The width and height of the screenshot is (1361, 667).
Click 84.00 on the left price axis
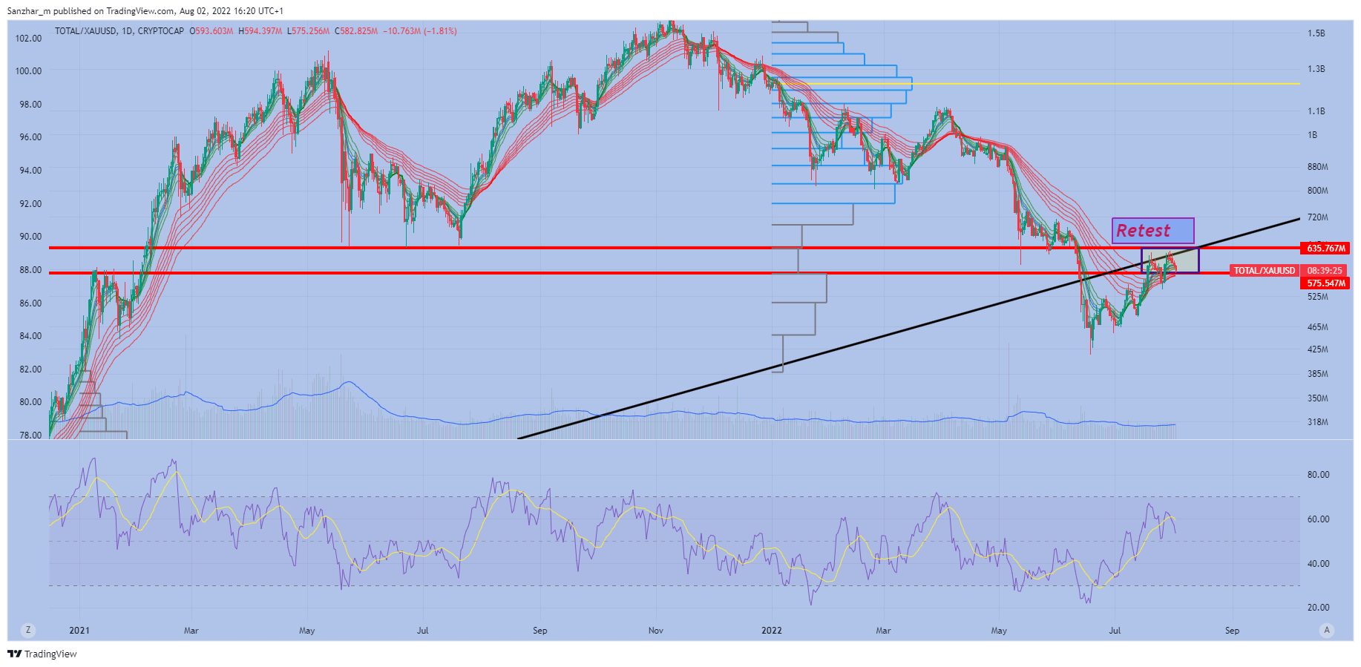(x=30, y=336)
